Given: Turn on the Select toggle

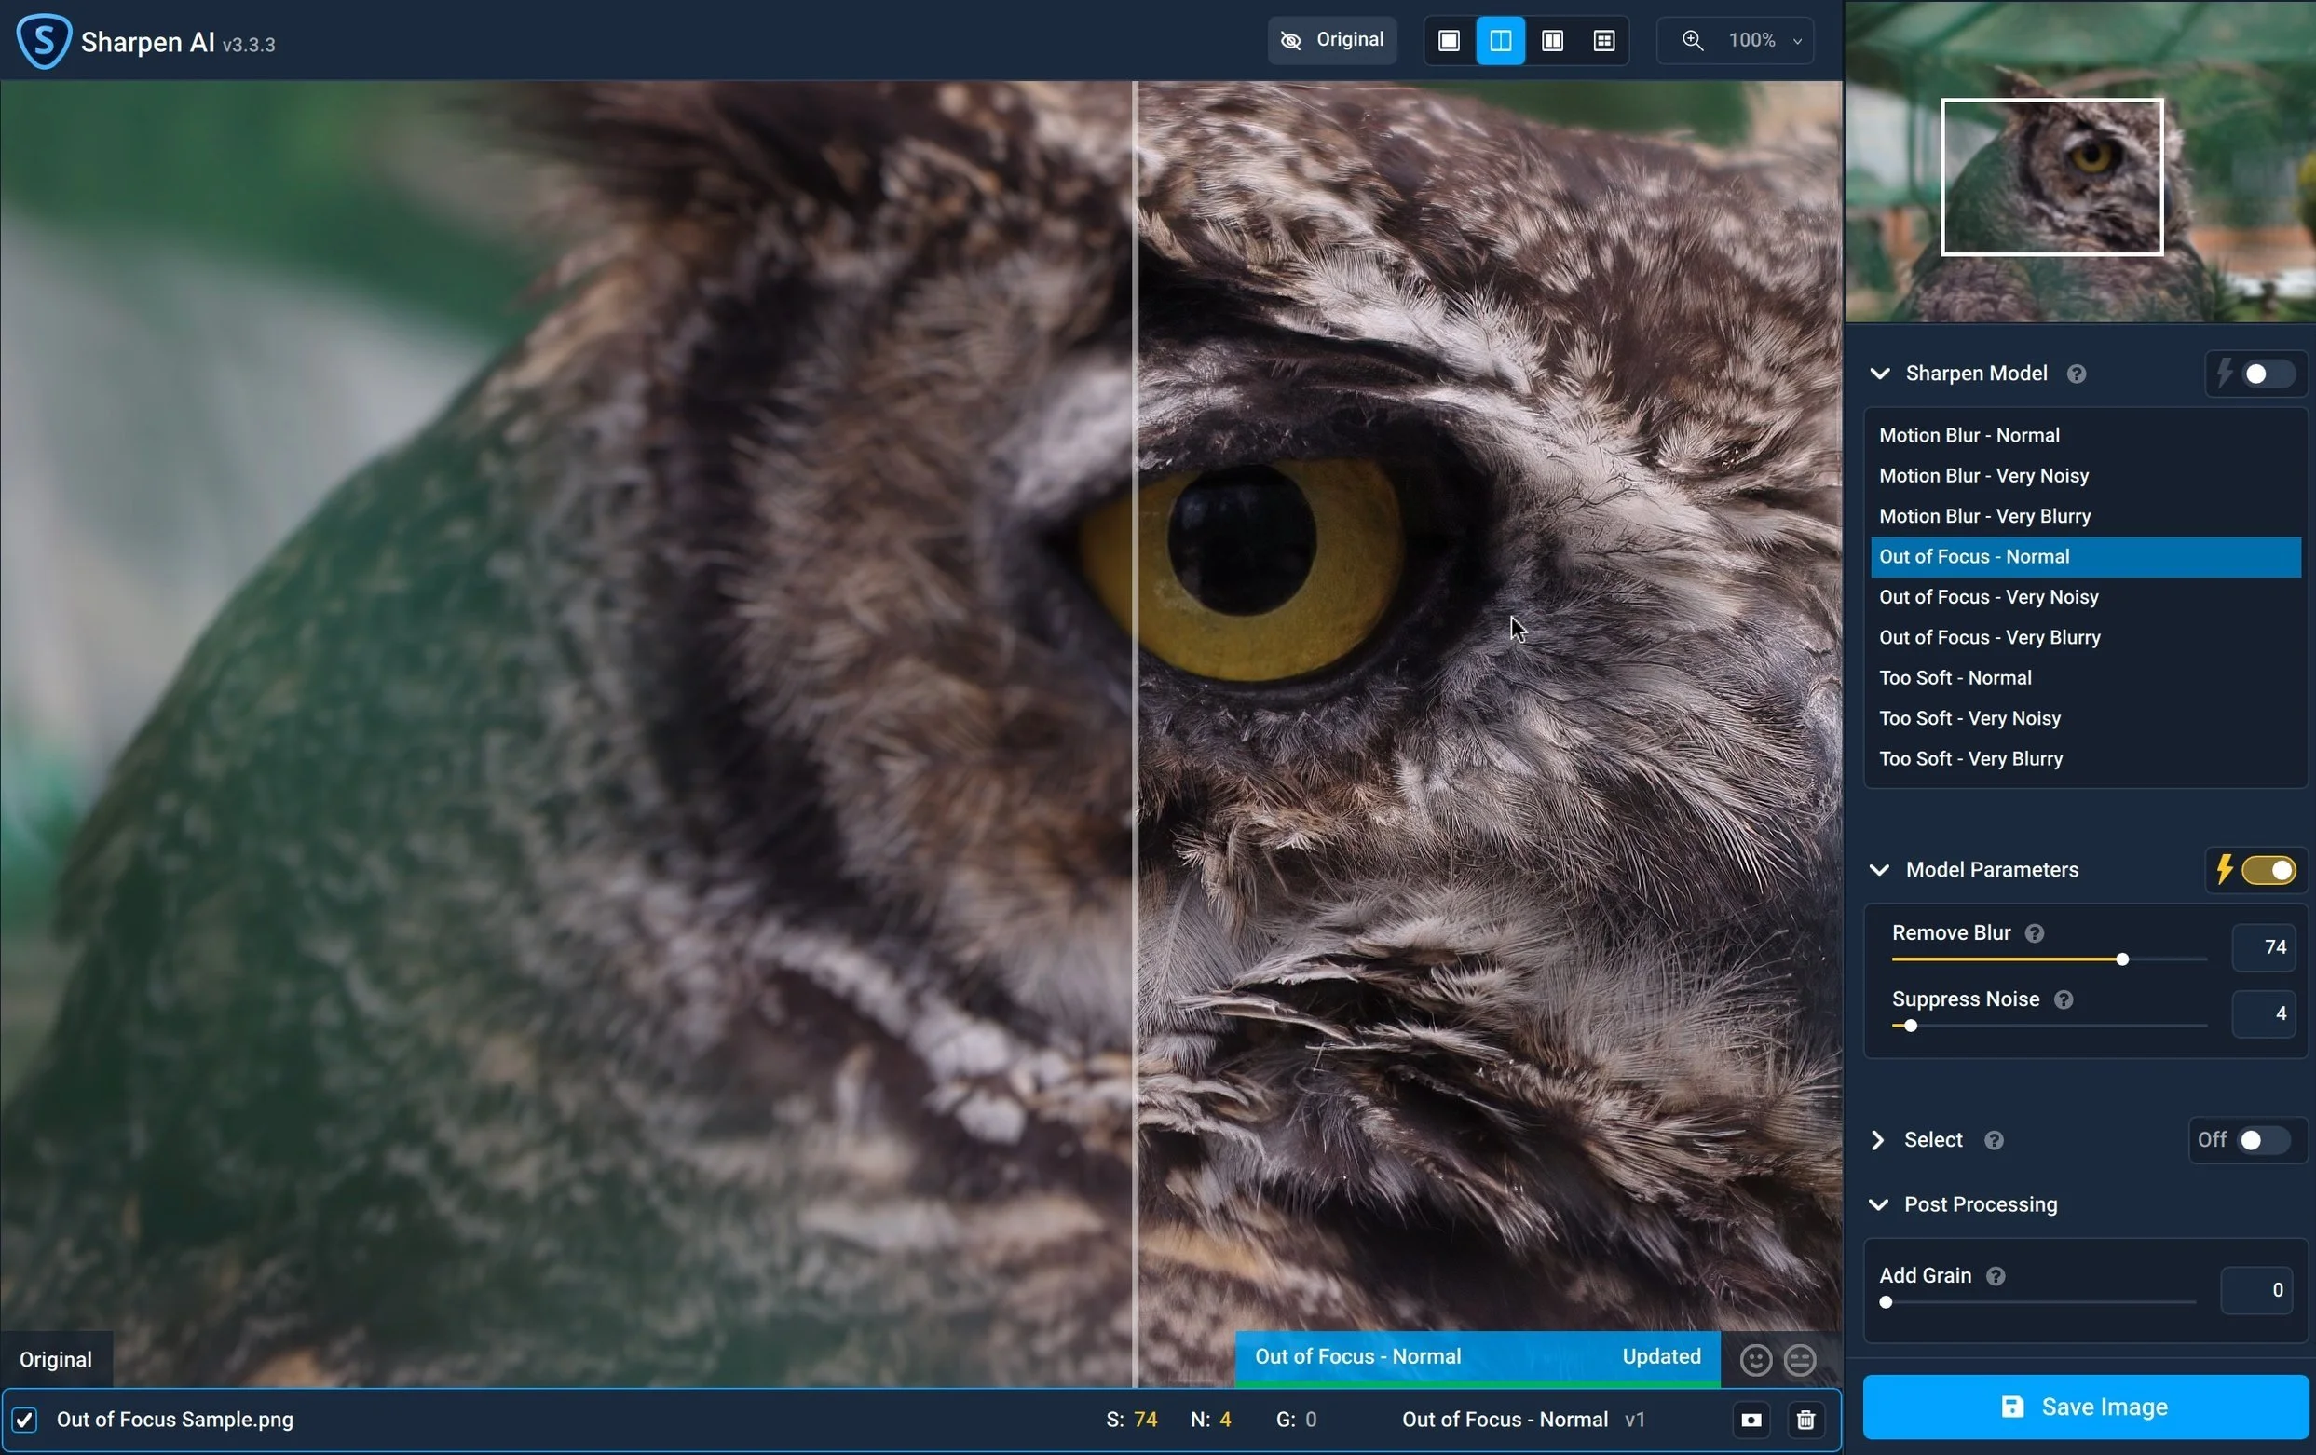Looking at the screenshot, I should (2261, 1139).
